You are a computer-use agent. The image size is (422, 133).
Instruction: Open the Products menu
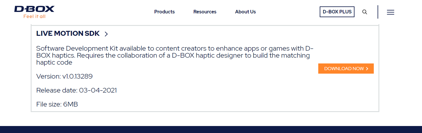pyautogui.click(x=165, y=12)
